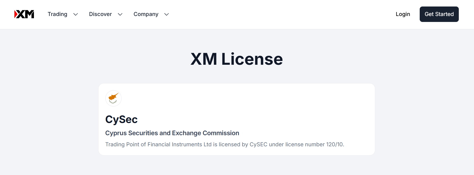The width and height of the screenshot is (474, 175).
Task: Click the Login link
Action: pos(403,14)
